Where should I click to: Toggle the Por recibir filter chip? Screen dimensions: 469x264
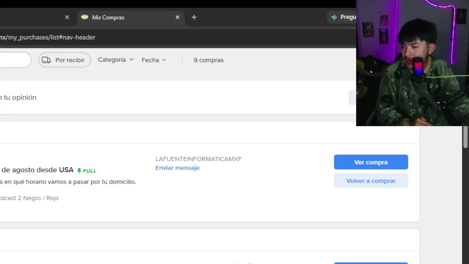click(x=64, y=60)
